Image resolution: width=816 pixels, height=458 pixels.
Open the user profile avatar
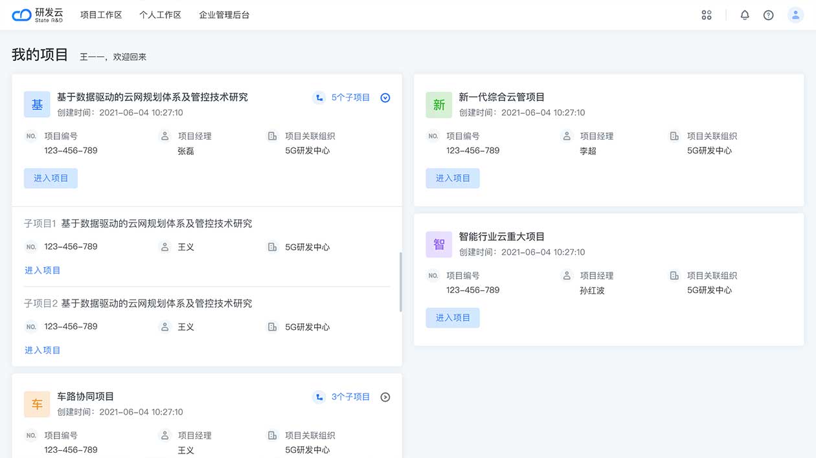795,15
